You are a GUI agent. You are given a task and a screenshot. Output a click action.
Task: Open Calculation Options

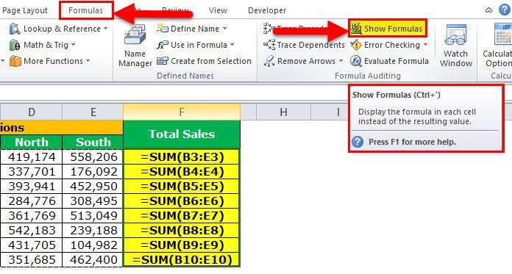498,46
